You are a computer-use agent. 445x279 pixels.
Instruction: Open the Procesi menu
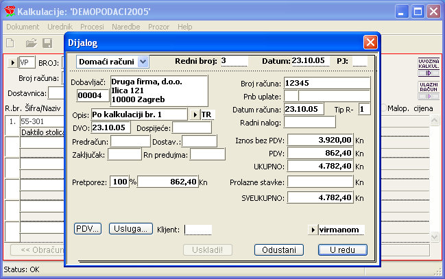click(x=92, y=27)
